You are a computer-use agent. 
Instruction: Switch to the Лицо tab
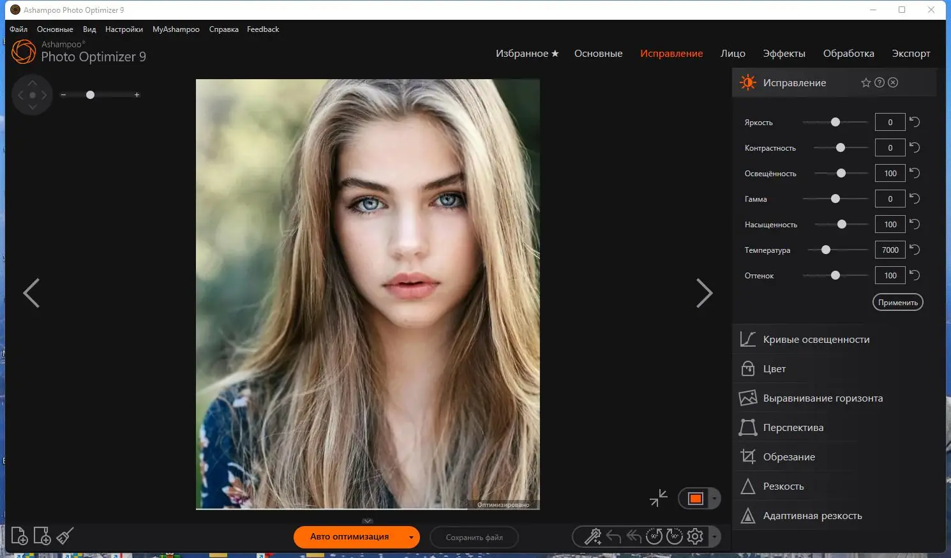pyautogui.click(x=733, y=54)
